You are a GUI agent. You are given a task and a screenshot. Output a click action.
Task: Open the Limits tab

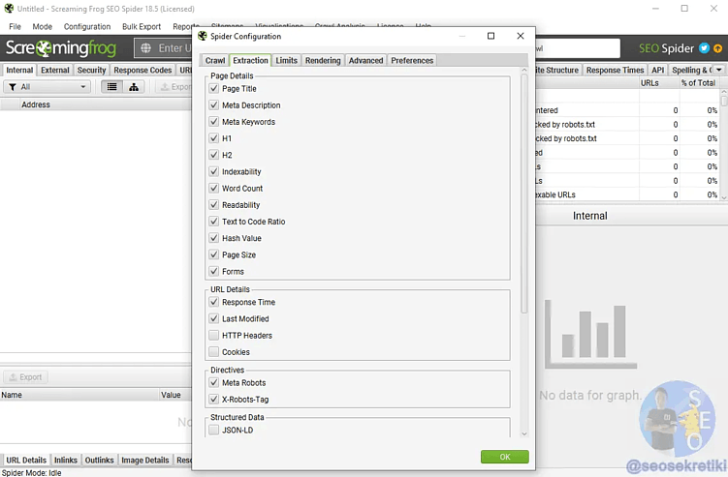(287, 61)
